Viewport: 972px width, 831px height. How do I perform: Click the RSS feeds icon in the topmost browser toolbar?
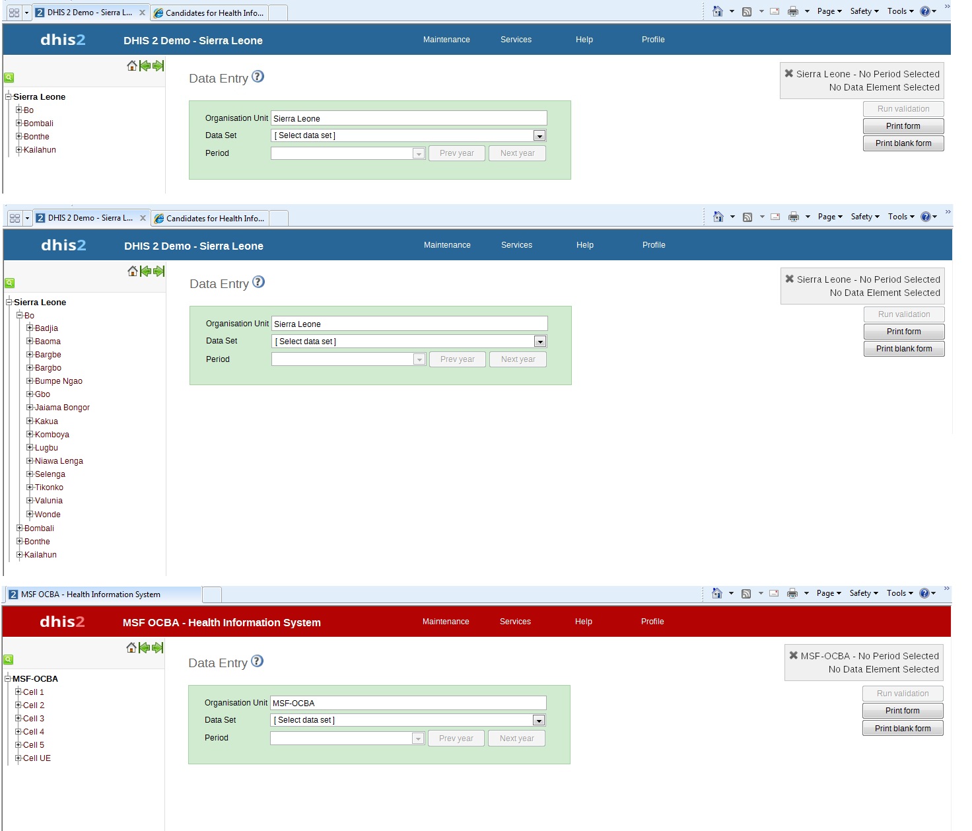click(747, 11)
